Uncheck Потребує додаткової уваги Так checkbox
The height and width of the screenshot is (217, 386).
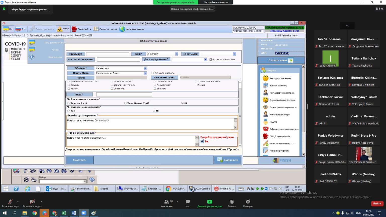[x=202, y=141]
